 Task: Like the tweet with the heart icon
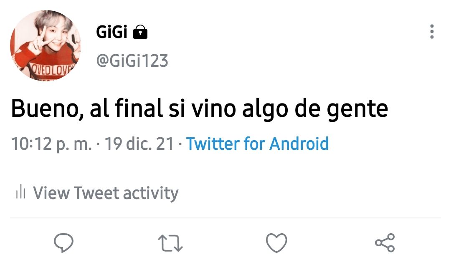coord(276,243)
